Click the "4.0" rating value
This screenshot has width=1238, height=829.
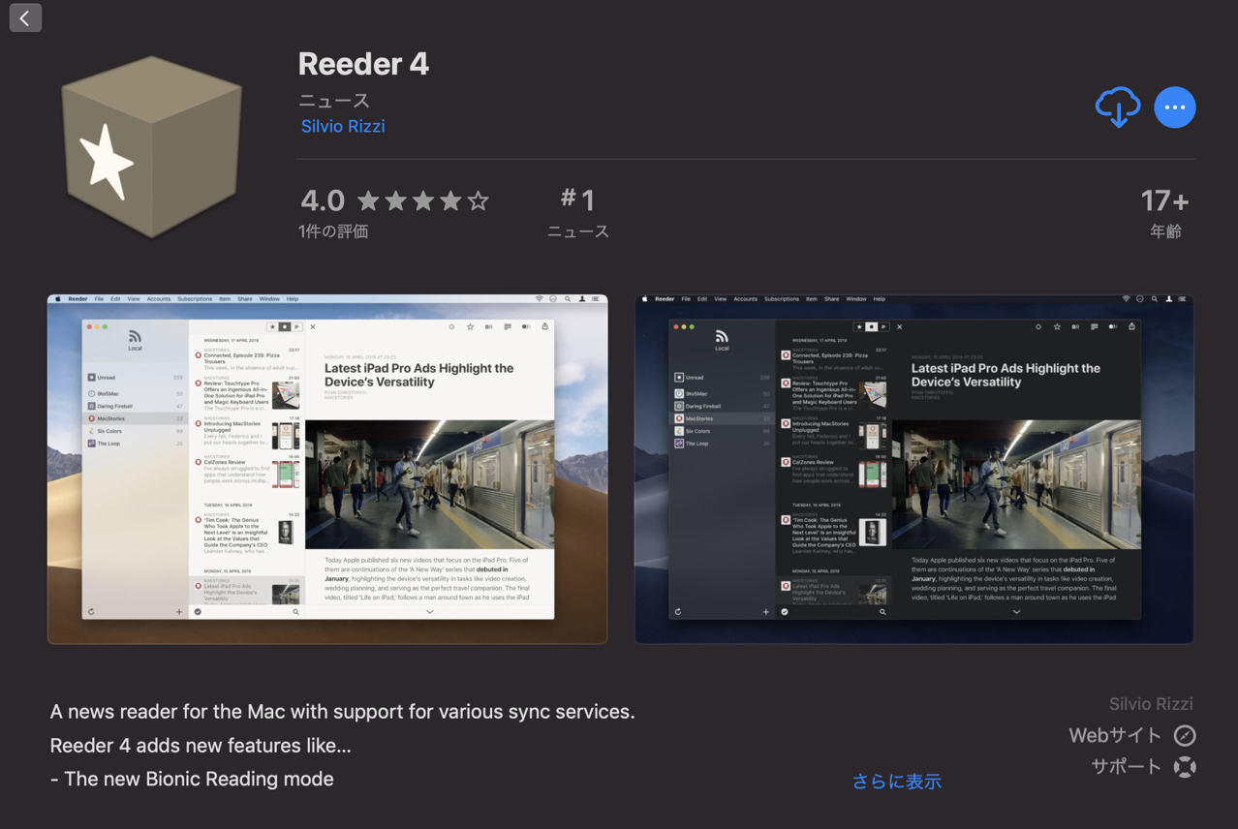(323, 200)
